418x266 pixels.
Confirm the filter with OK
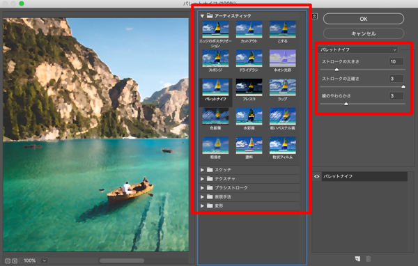click(x=364, y=19)
